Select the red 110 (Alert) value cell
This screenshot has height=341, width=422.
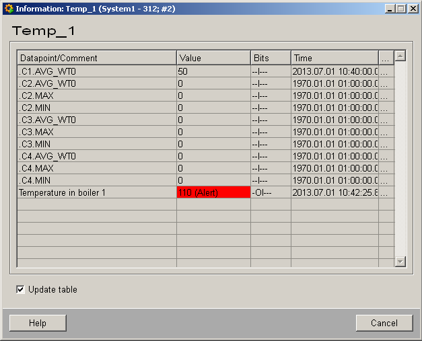213,193
